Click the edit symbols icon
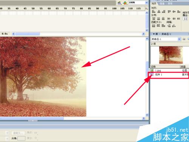This screenshot has height=142, width=189. click(x=125, y=3)
